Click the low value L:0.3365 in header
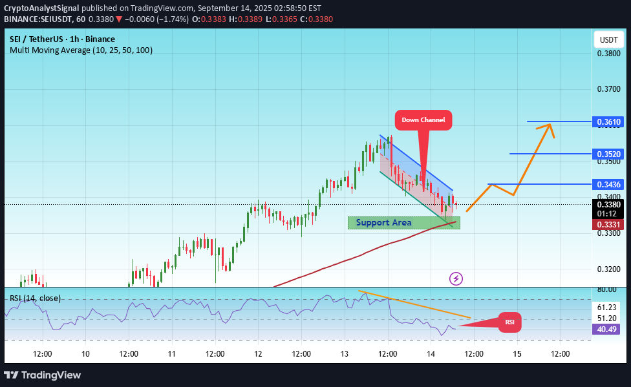Image resolution: width=631 pixels, height=387 pixels. coord(281,19)
